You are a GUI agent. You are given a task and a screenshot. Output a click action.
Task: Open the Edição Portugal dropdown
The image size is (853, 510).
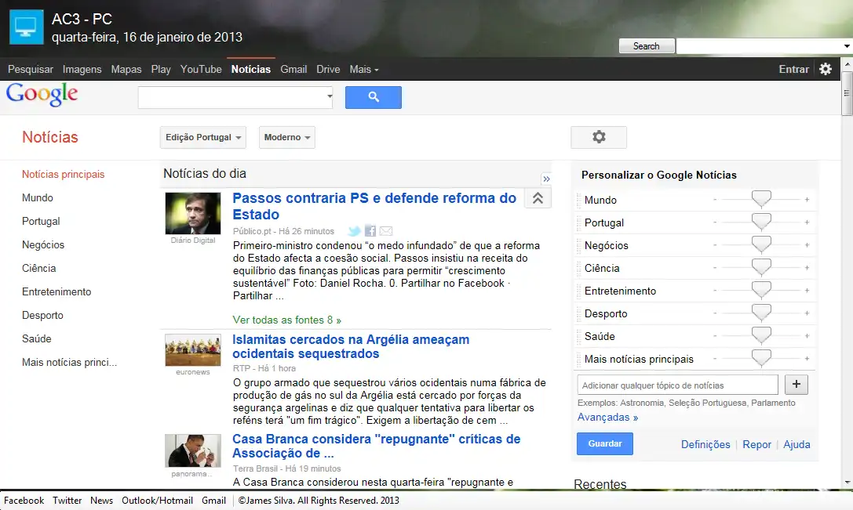203,137
